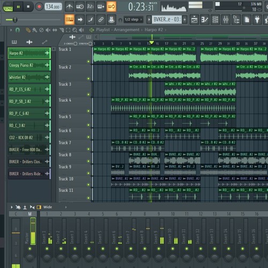Select the playlist Slip tool
The height and width of the screenshot is (268, 268).
pos(55,30)
